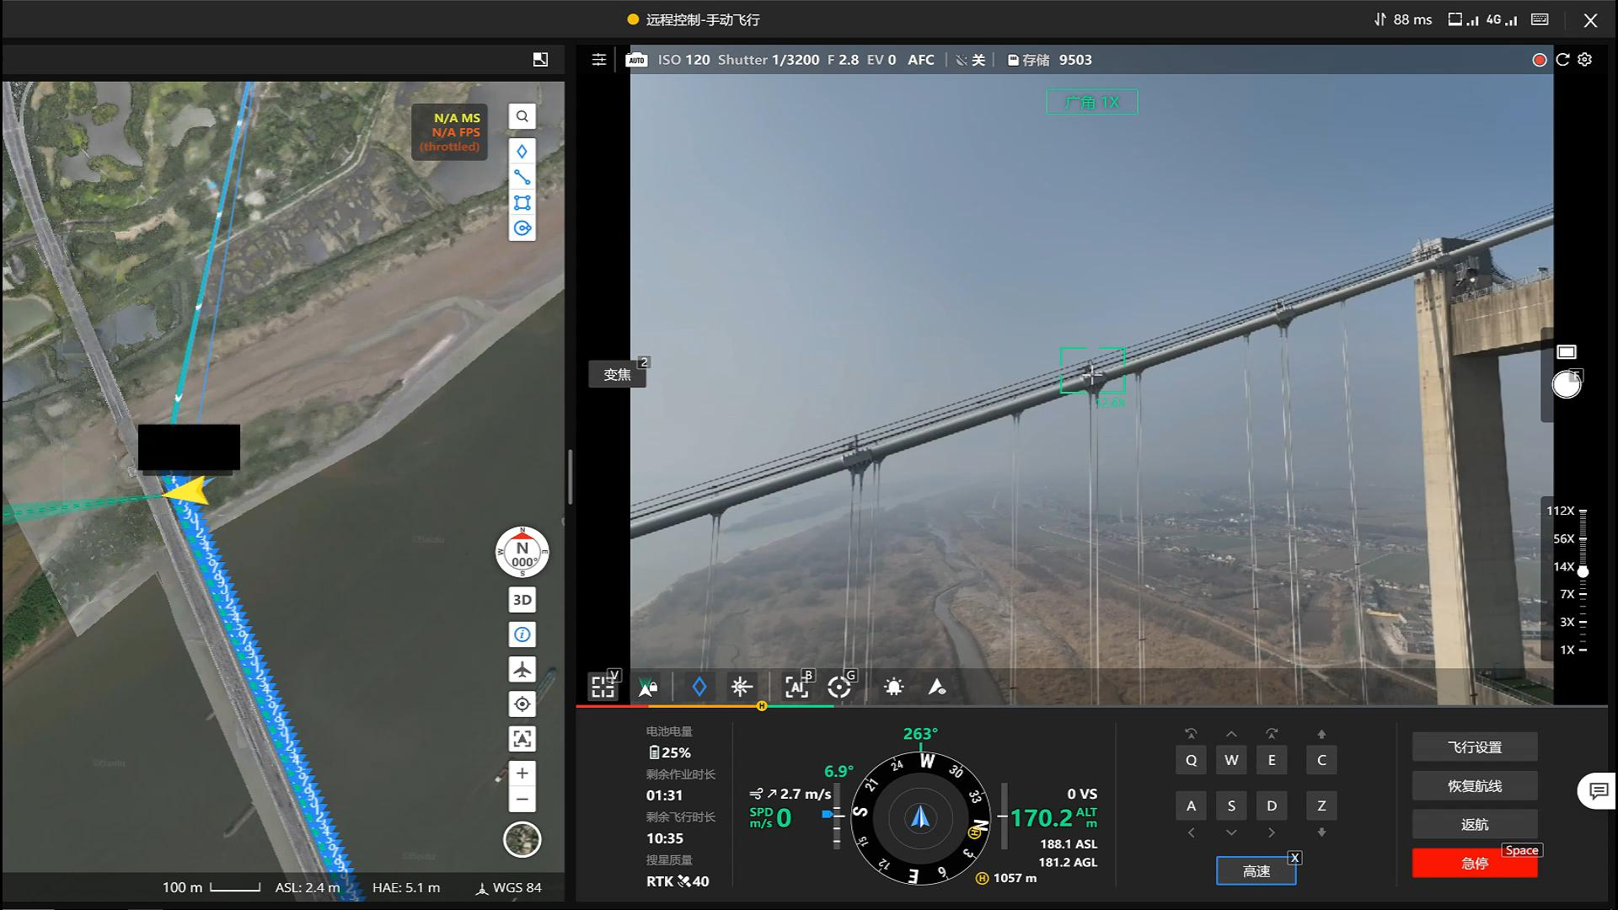Click the locate target crosshair map button
The image size is (1618, 910).
point(522,704)
